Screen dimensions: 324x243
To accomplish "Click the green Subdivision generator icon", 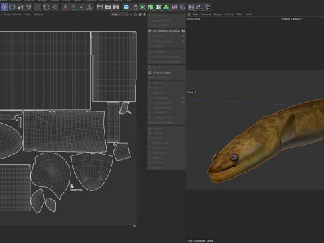I will [142, 7].
